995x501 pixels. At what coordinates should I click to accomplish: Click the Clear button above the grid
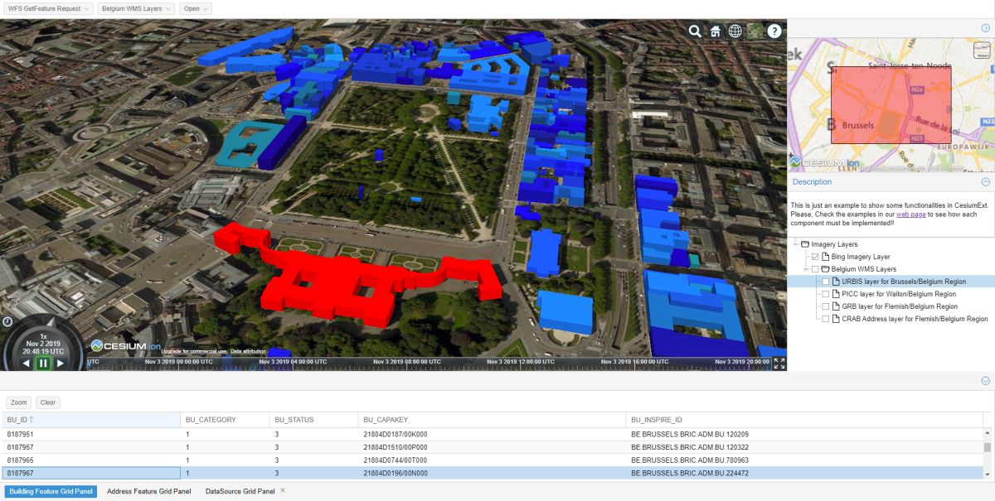pyautogui.click(x=48, y=402)
